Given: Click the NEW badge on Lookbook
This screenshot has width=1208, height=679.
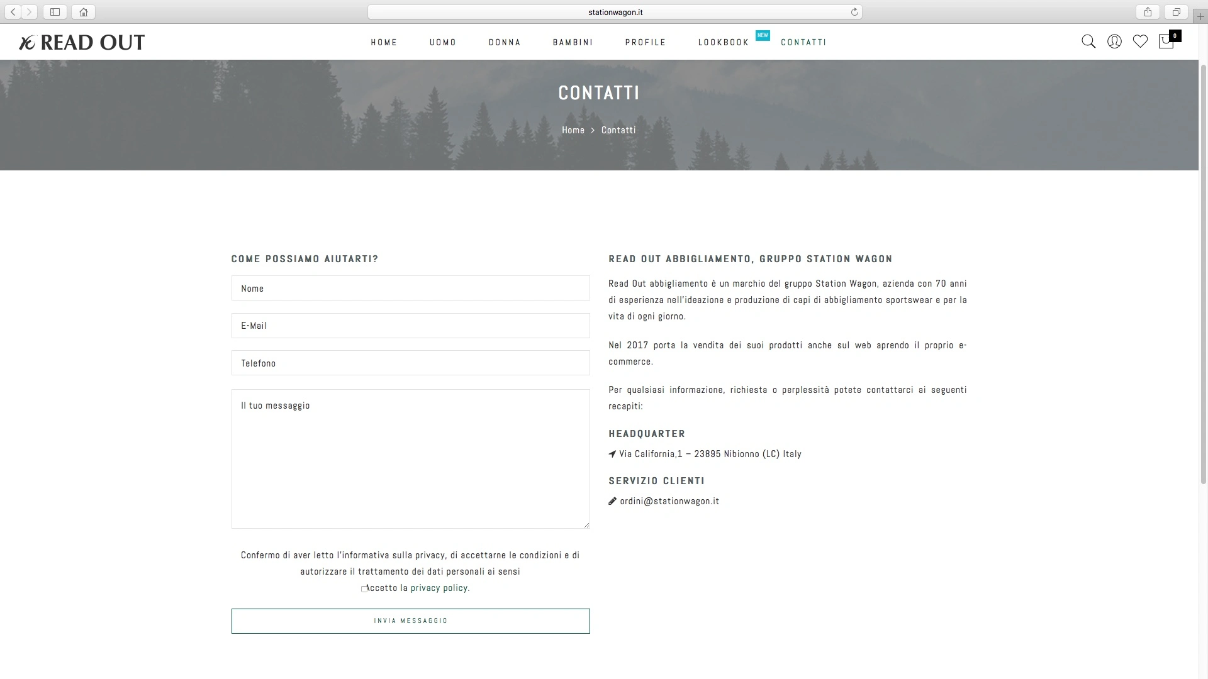Looking at the screenshot, I should tap(763, 35).
